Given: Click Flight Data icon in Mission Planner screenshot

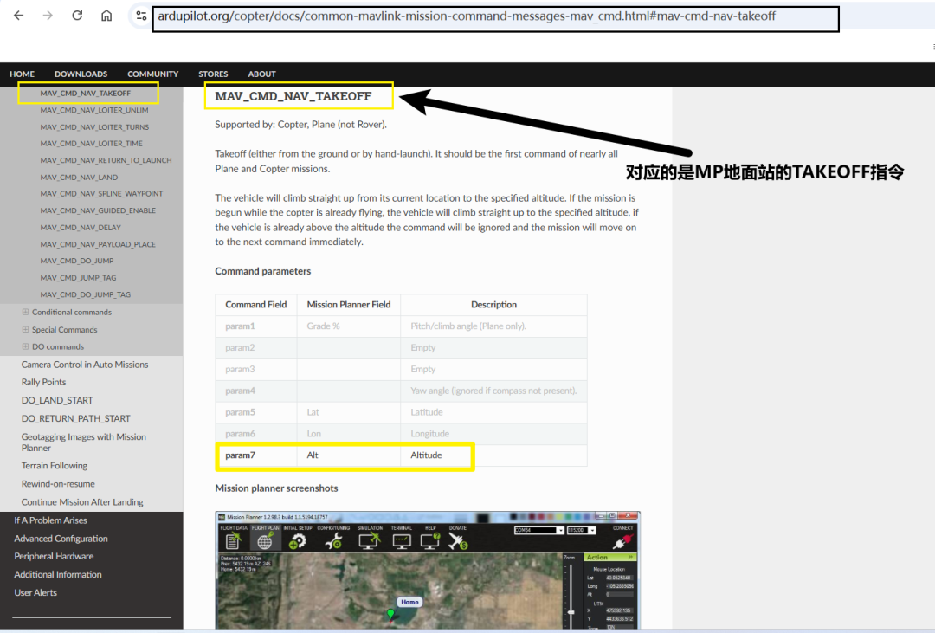Looking at the screenshot, I should click(233, 540).
